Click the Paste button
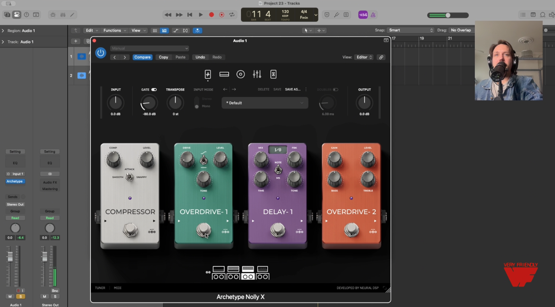The width and height of the screenshot is (555, 307). tap(180, 57)
